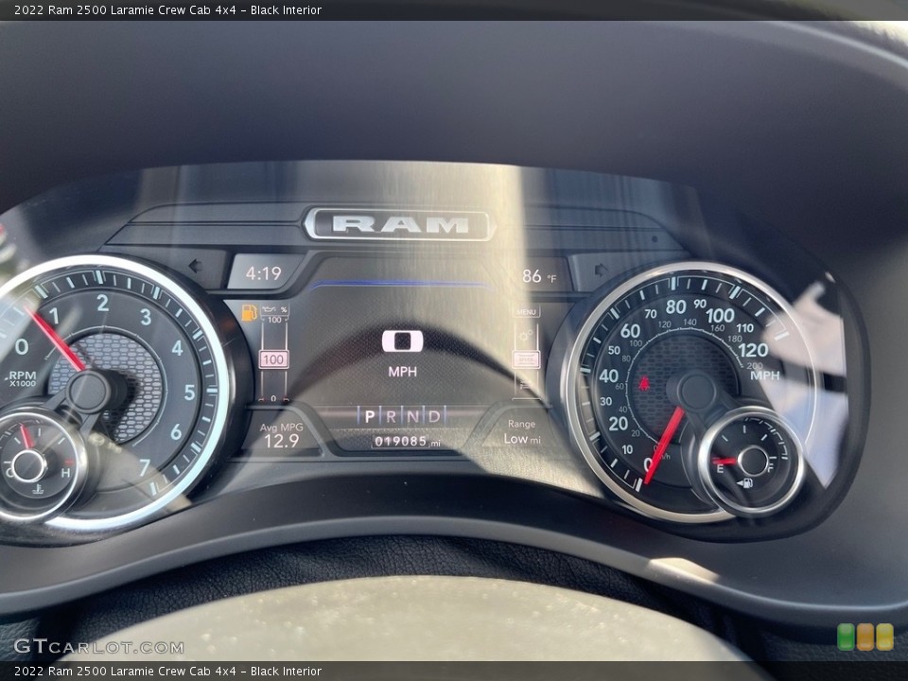Select the R gear indicator
908x681 pixels.
391,416
